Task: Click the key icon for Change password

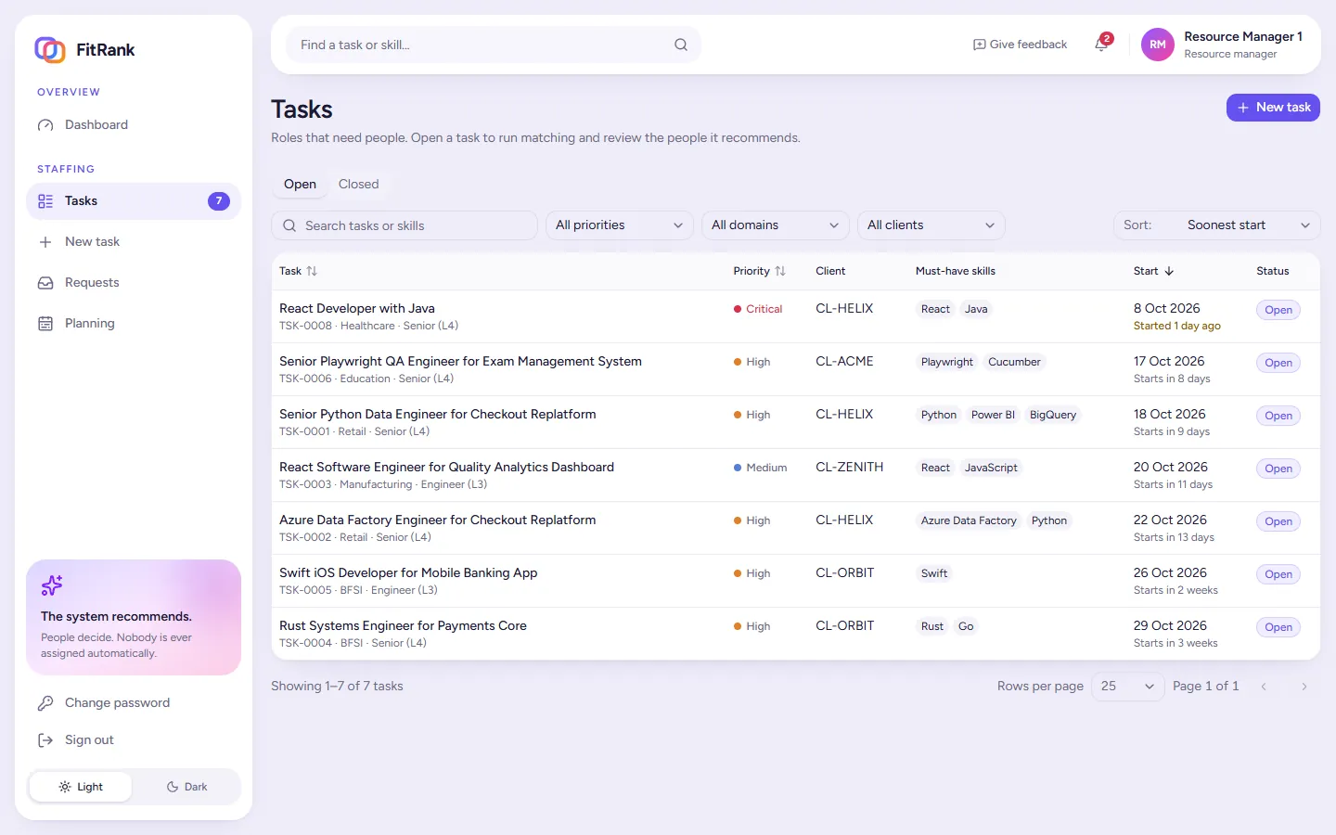Action: tap(45, 703)
